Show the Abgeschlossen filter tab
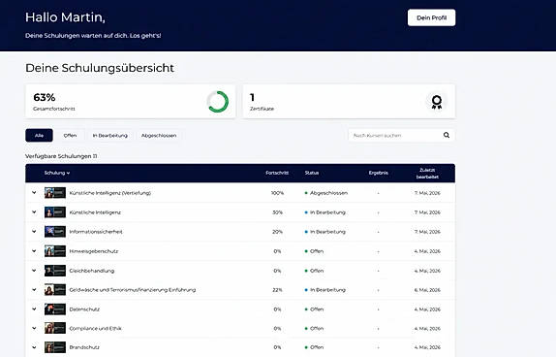556x357 pixels. click(159, 136)
